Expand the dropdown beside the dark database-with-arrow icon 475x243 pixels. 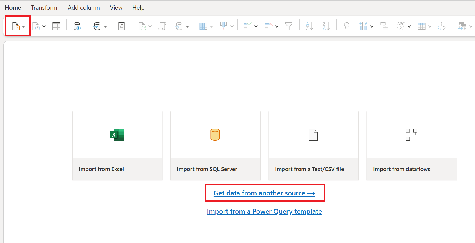coord(106,26)
